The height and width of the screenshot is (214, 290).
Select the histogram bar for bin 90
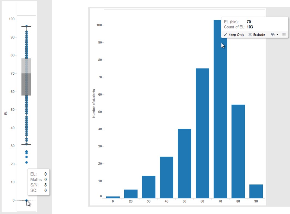click(x=256, y=191)
